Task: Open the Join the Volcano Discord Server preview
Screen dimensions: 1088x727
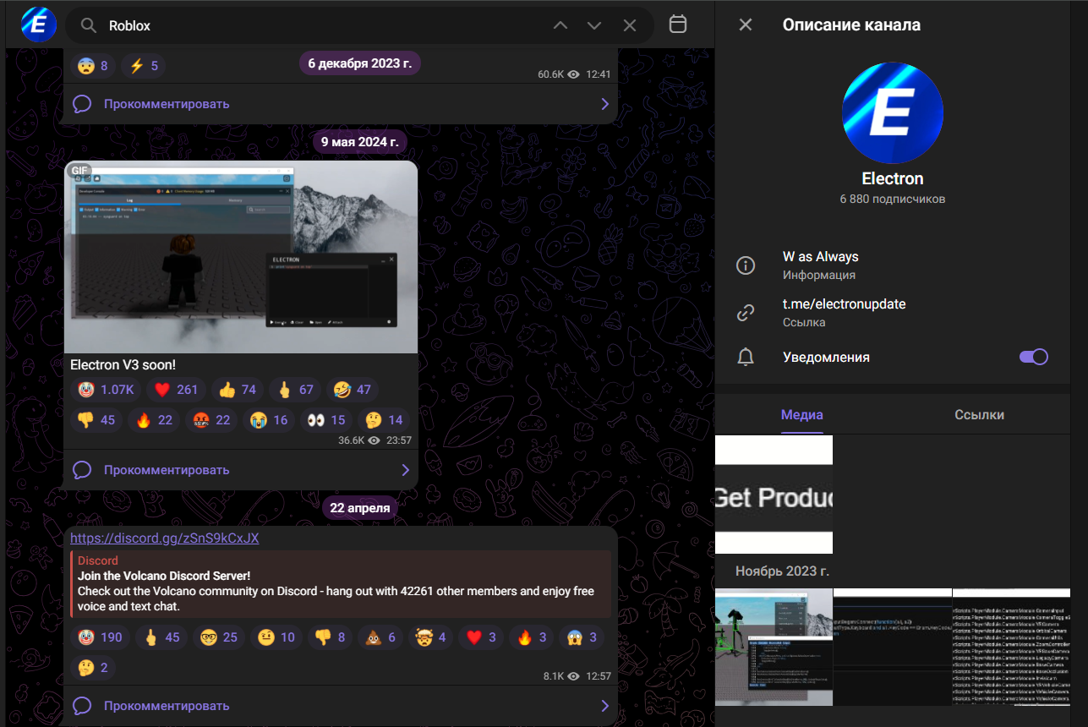Action: (x=341, y=584)
